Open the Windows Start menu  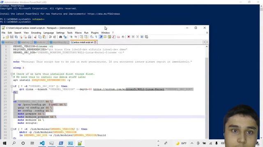pos(5,143)
